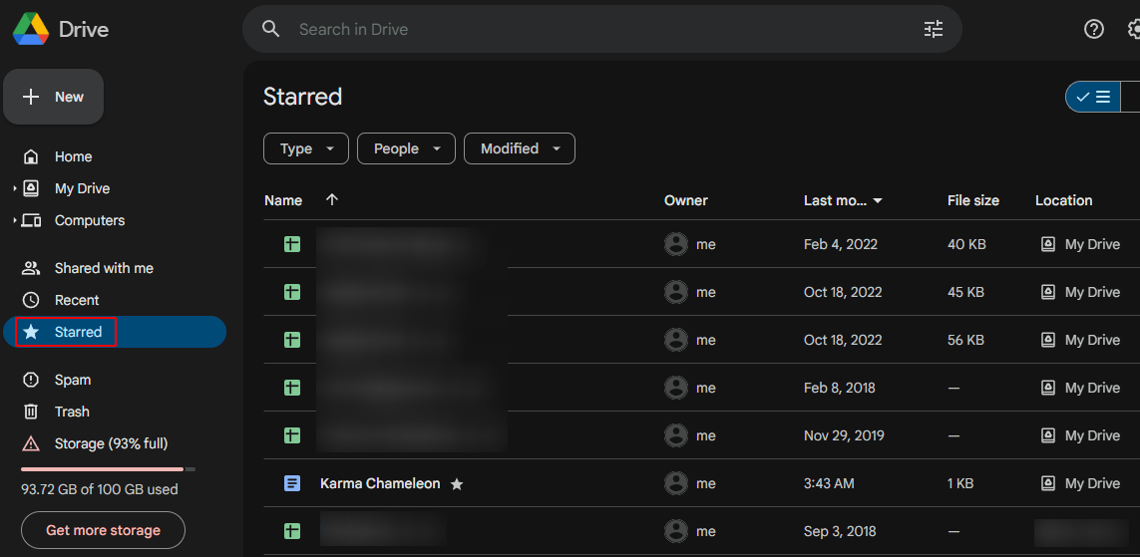Screen dimensions: 1140x557
Task: Click the My Drive icon in sidebar
Action: pos(31,188)
